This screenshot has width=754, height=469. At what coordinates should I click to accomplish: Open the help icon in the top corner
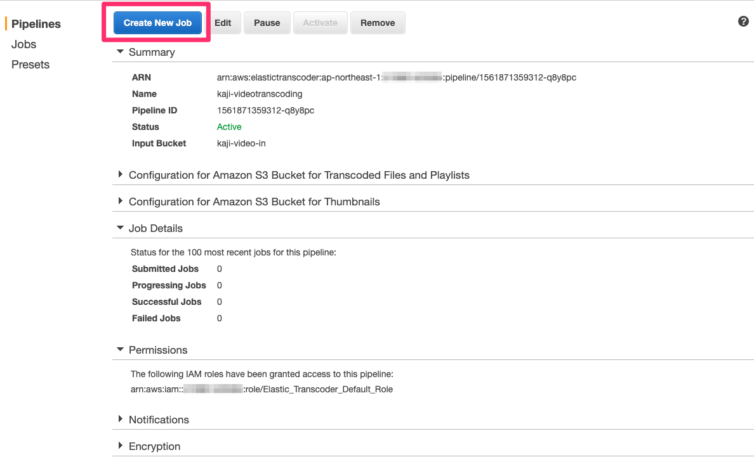click(x=743, y=21)
